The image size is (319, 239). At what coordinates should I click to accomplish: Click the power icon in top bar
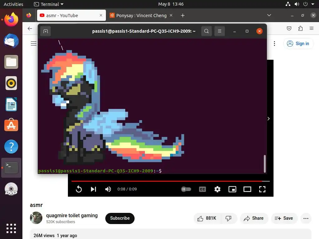305,4
